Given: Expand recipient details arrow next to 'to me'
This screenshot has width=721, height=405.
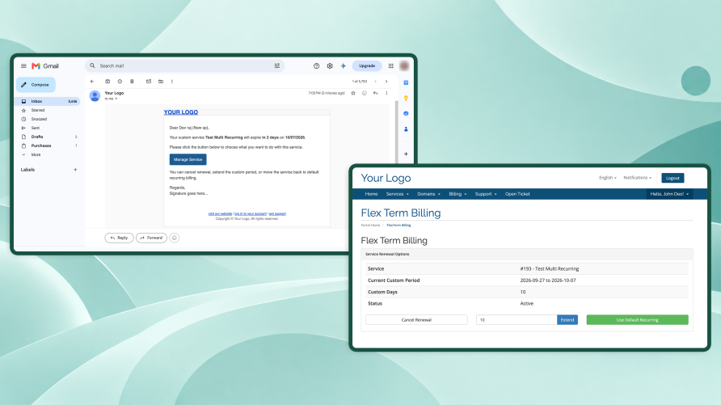Looking at the screenshot, I should [x=116, y=99].
